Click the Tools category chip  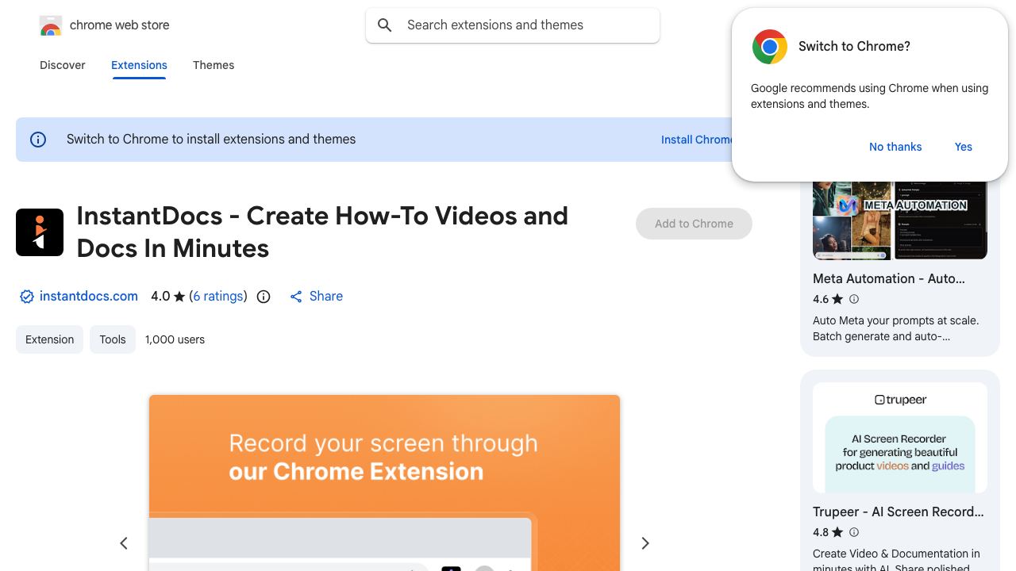[x=113, y=339]
